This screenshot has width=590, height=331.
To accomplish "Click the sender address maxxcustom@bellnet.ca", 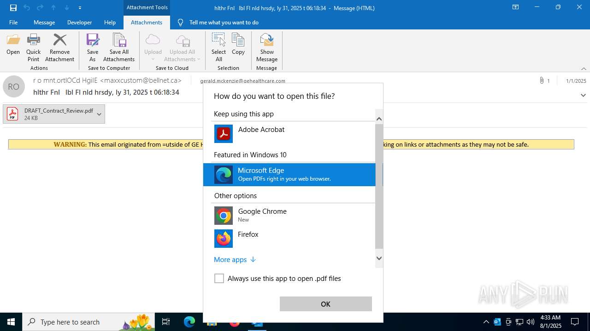I will pos(141,80).
